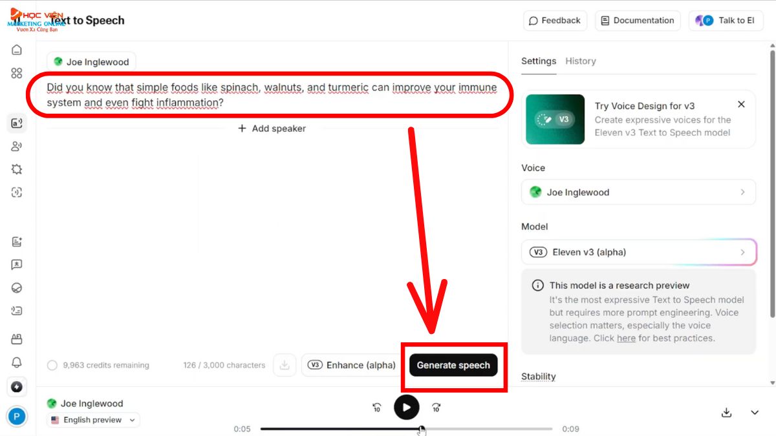
Task: Click Joe Inglewood name in player bar
Action: tap(92, 404)
